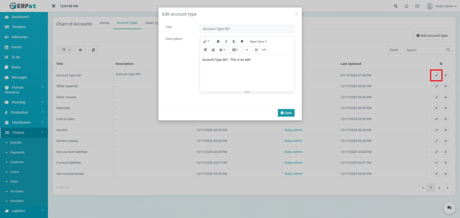Screen dimensions: 460x218
Task: Click the table refresh icon button
Action: 93,50
